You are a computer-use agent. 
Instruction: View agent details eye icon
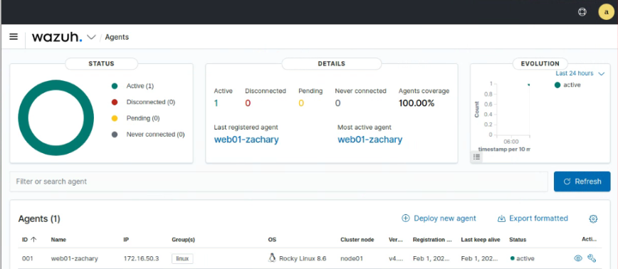pyautogui.click(x=578, y=258)
